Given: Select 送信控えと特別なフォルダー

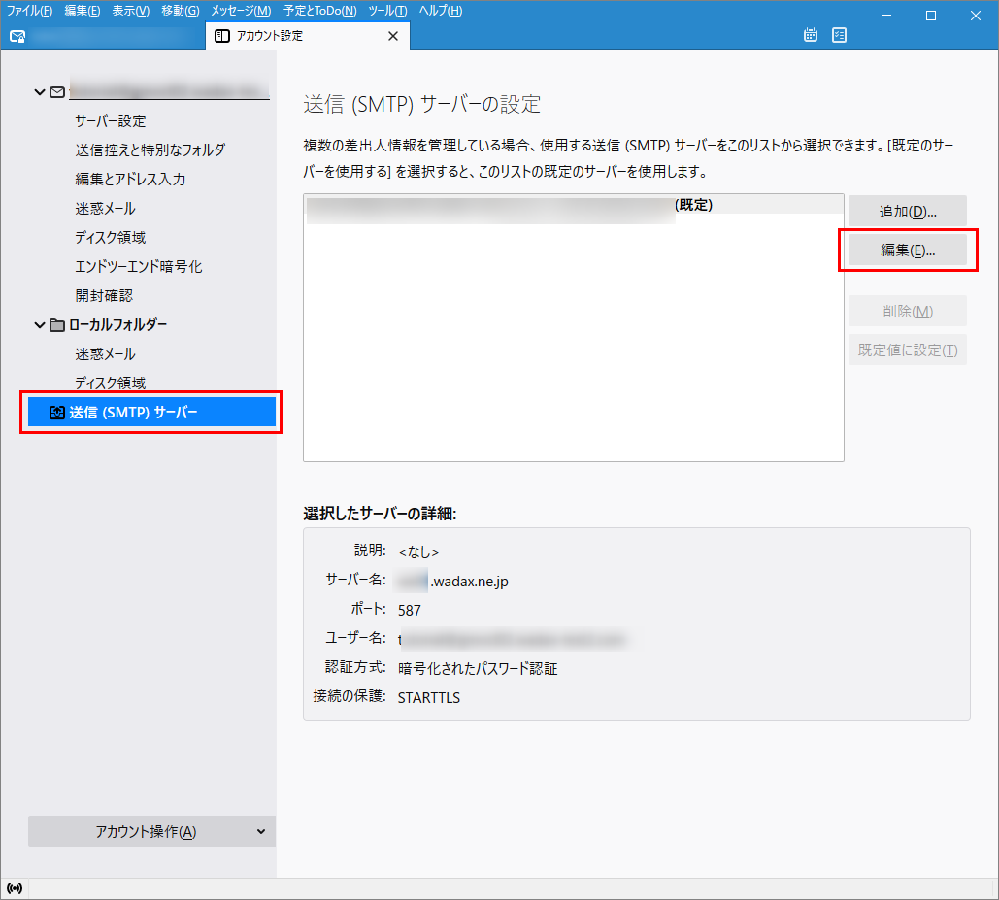Looking at the screenshot, I should (x=154, y=150).
